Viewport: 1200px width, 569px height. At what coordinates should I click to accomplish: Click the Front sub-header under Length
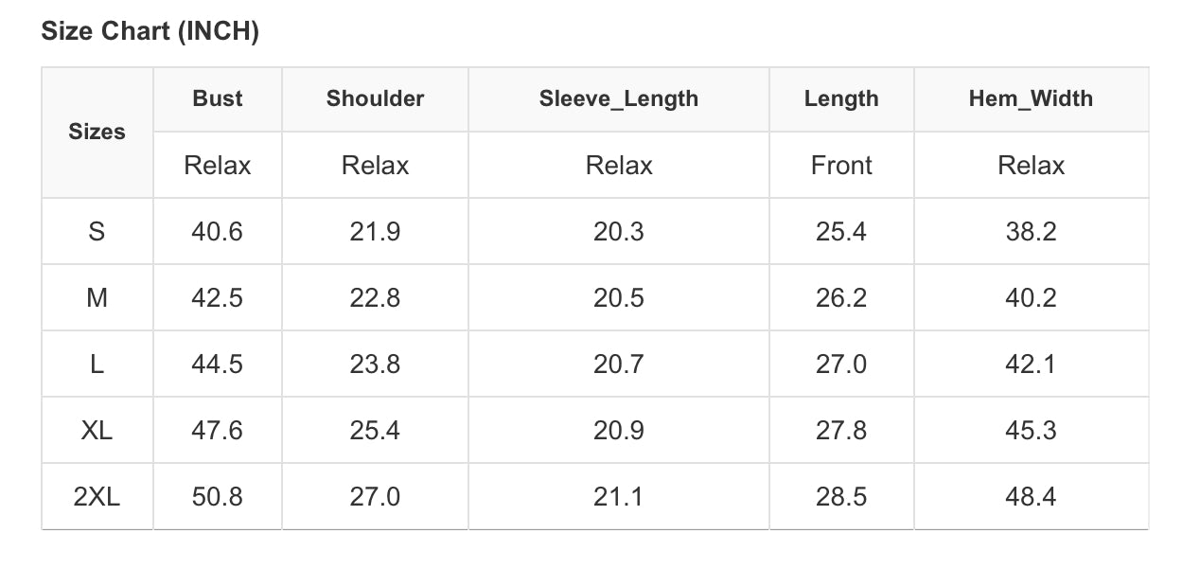pyautogui.click(x=841, y=166)
